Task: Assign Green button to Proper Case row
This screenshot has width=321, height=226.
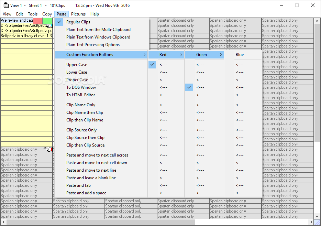Action: click(204, 80)
